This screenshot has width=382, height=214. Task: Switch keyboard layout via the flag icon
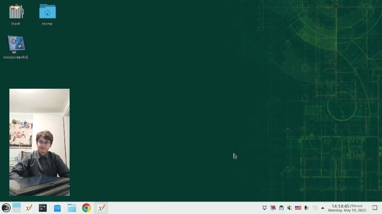(x=298, y=208)
